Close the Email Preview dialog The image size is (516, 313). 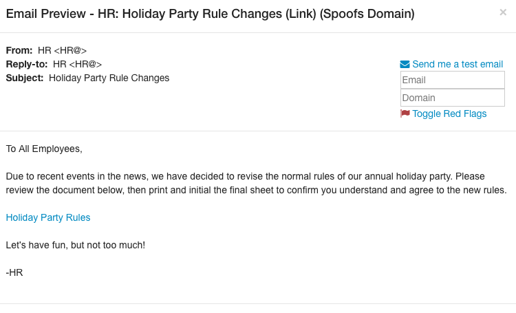tap(503, 12)
